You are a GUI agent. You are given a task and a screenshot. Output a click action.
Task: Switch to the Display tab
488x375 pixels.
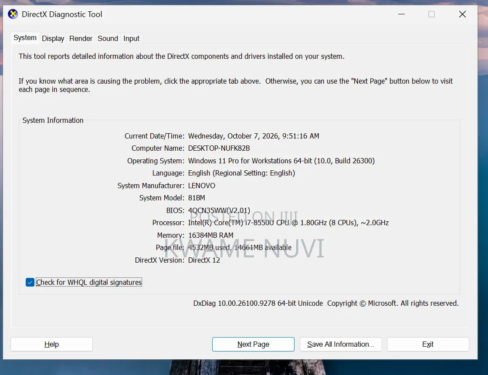pyautogui.click(x=53, y=39)
